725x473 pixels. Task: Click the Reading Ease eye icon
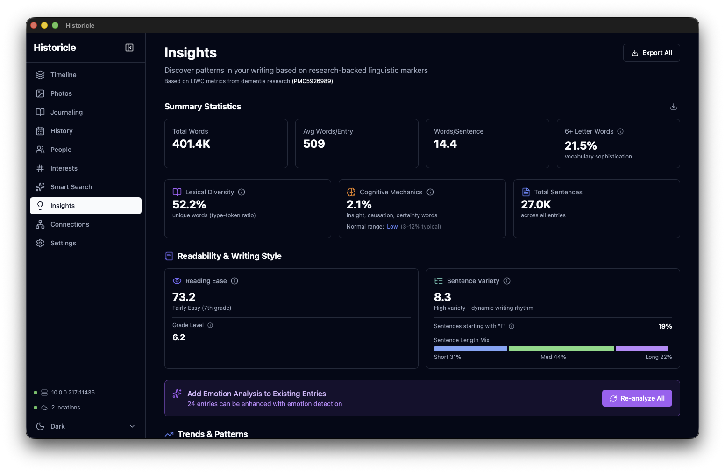177,281
